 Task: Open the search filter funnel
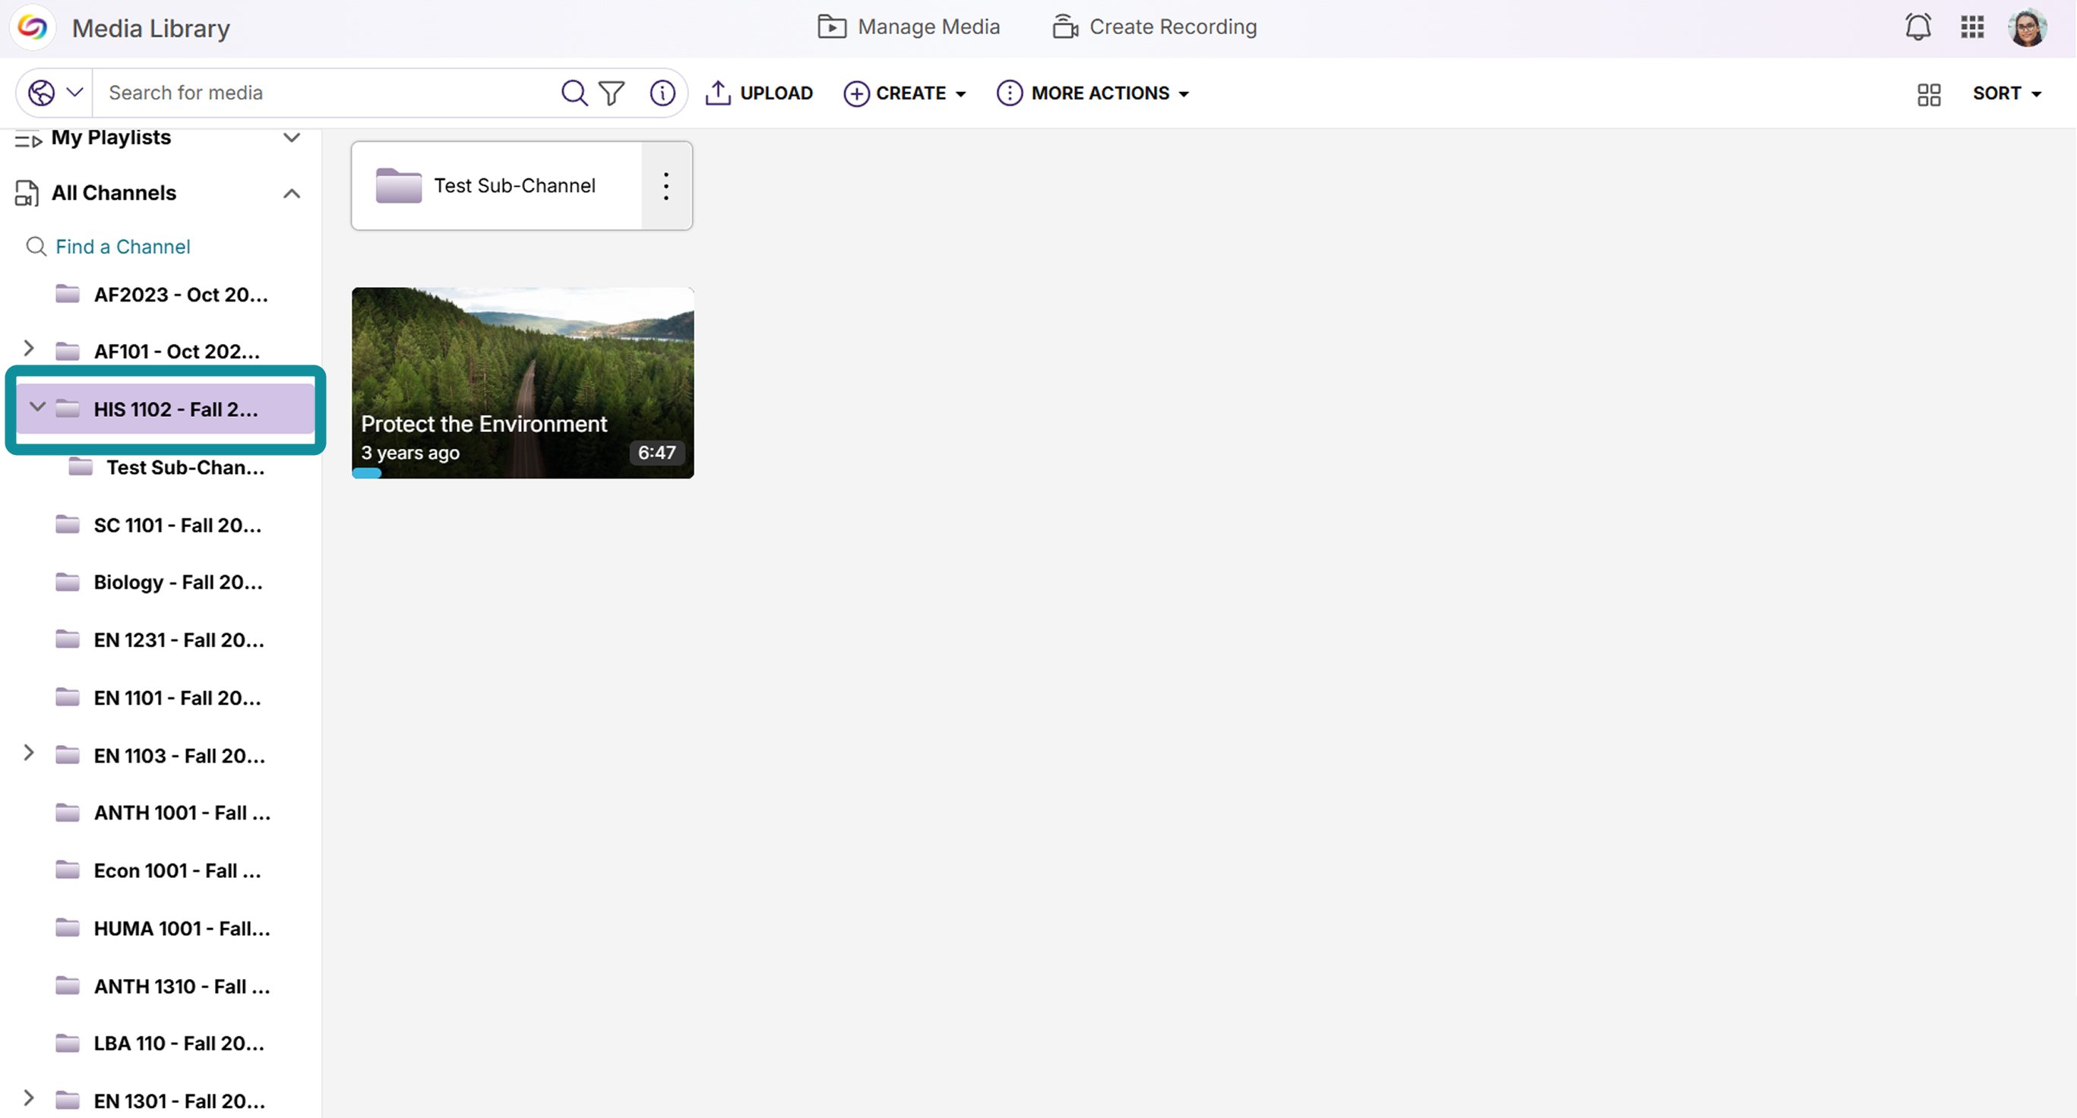pos(612,93)
